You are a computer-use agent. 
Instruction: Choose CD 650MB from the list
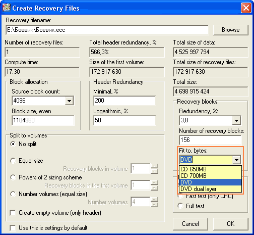coord(210,169)
